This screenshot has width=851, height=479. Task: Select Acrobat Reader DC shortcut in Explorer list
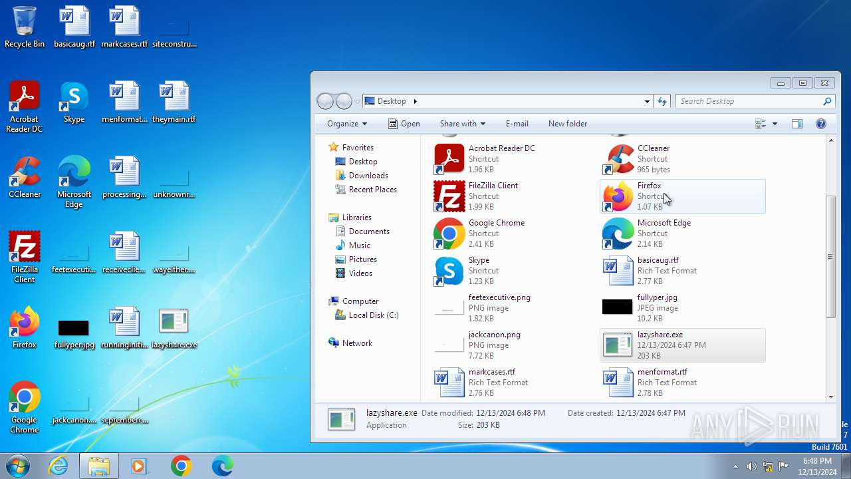515,159
